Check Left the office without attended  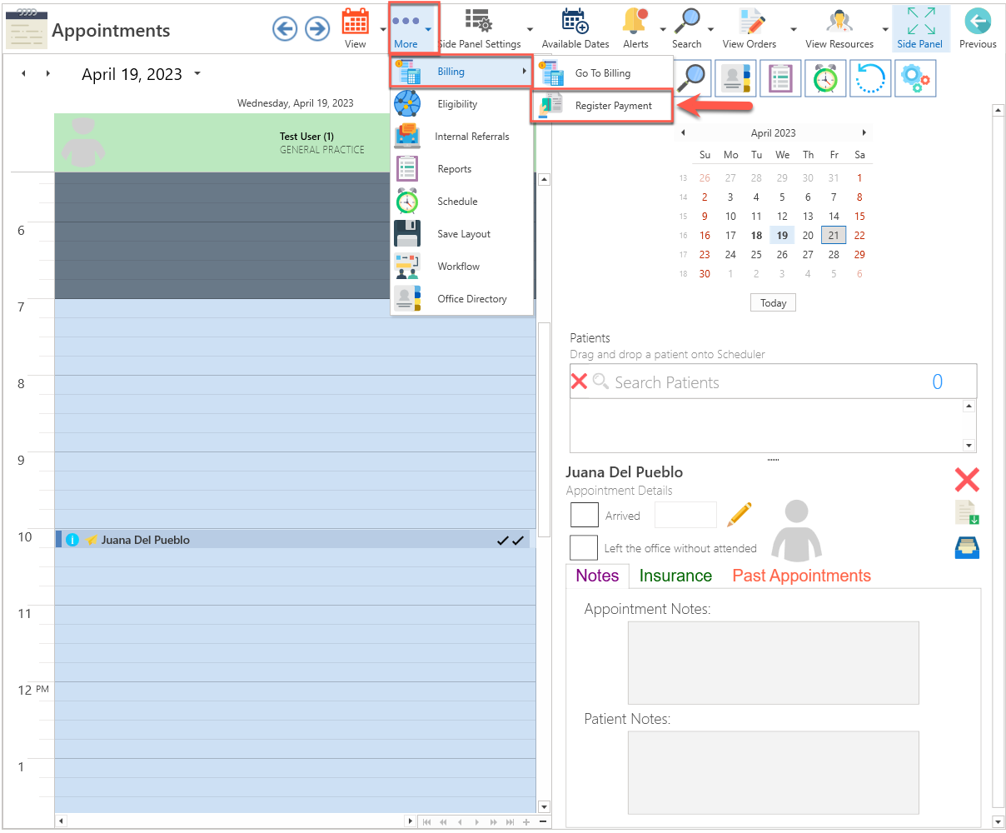click(584, 548)
